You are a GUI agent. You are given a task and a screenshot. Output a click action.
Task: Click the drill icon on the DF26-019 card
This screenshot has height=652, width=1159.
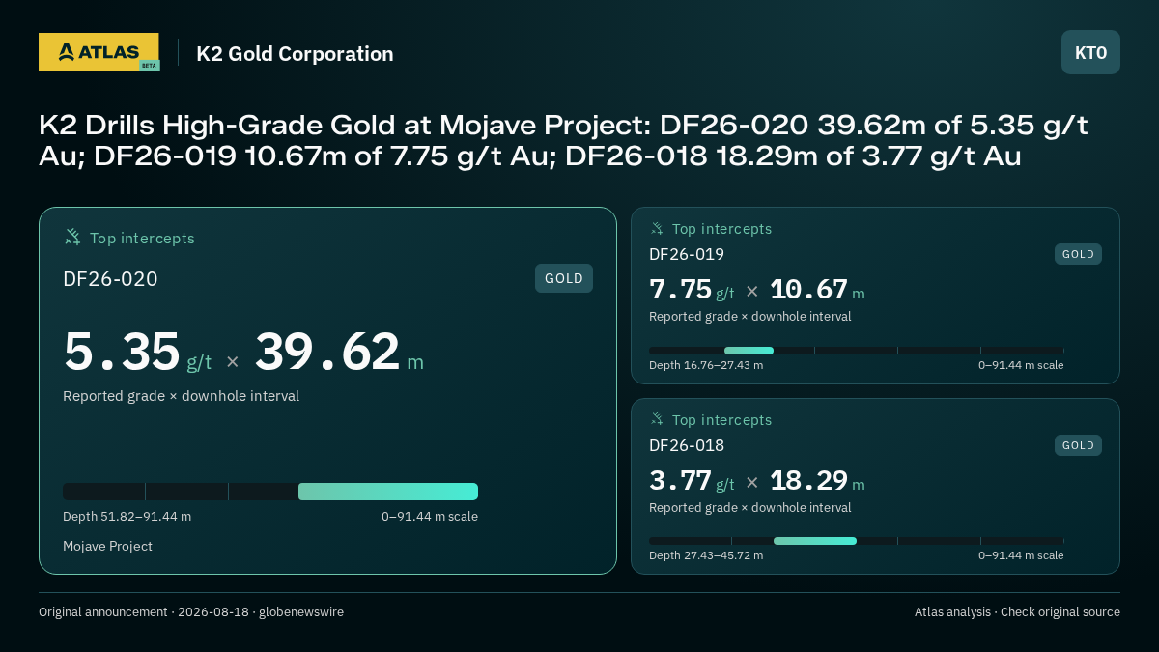click(x=657, y=228)
